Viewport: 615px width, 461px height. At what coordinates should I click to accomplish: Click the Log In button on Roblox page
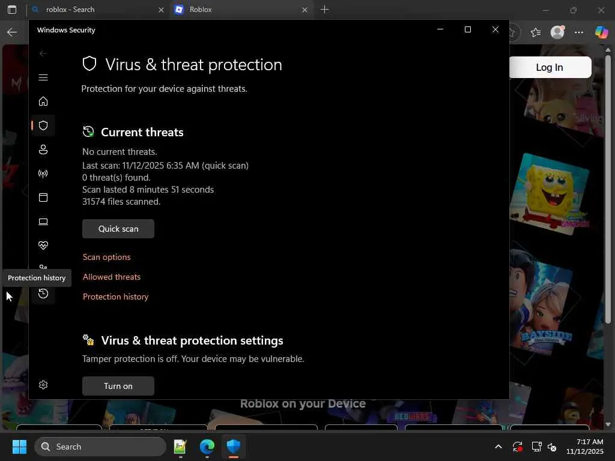[550, 67]
